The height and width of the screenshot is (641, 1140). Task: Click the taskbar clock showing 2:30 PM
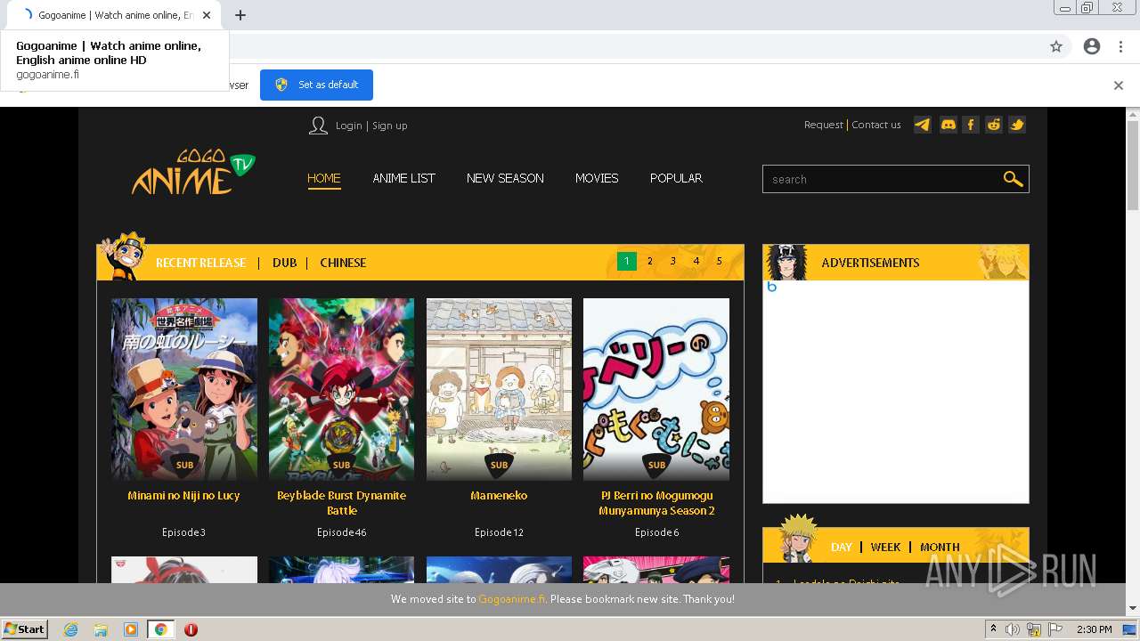click(x=1094, y=629)
